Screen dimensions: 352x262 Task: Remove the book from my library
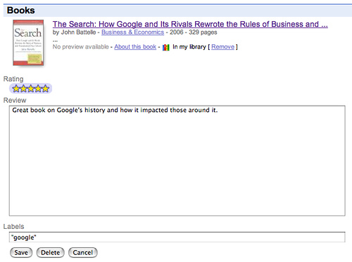click(x=222, y=46)
